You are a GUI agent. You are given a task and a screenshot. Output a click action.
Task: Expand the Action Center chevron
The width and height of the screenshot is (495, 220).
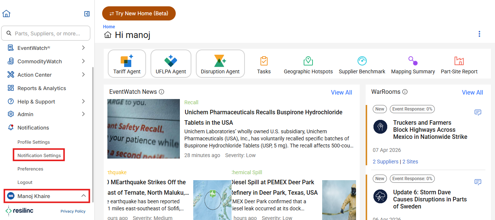pyautogui.click(x=83, y=74)
